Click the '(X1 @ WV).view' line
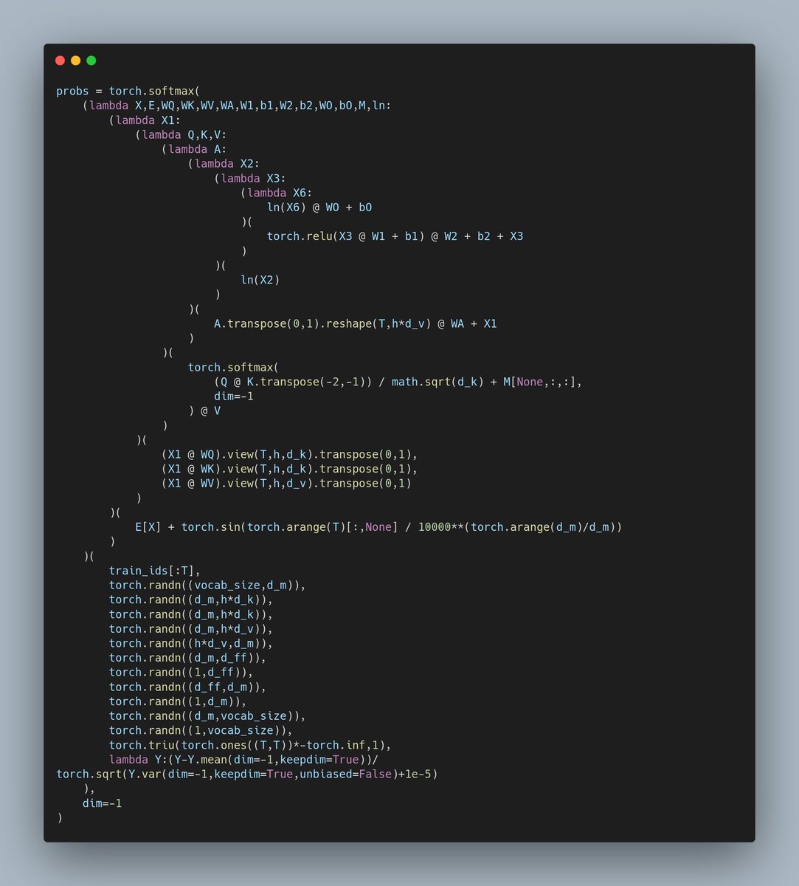 [x=286, y=484]
